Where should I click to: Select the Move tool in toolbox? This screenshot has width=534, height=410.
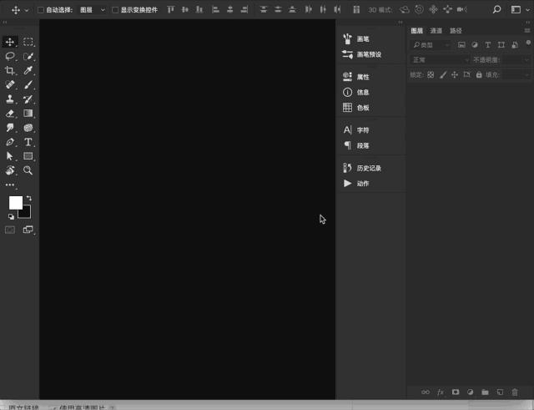(9, 42)
